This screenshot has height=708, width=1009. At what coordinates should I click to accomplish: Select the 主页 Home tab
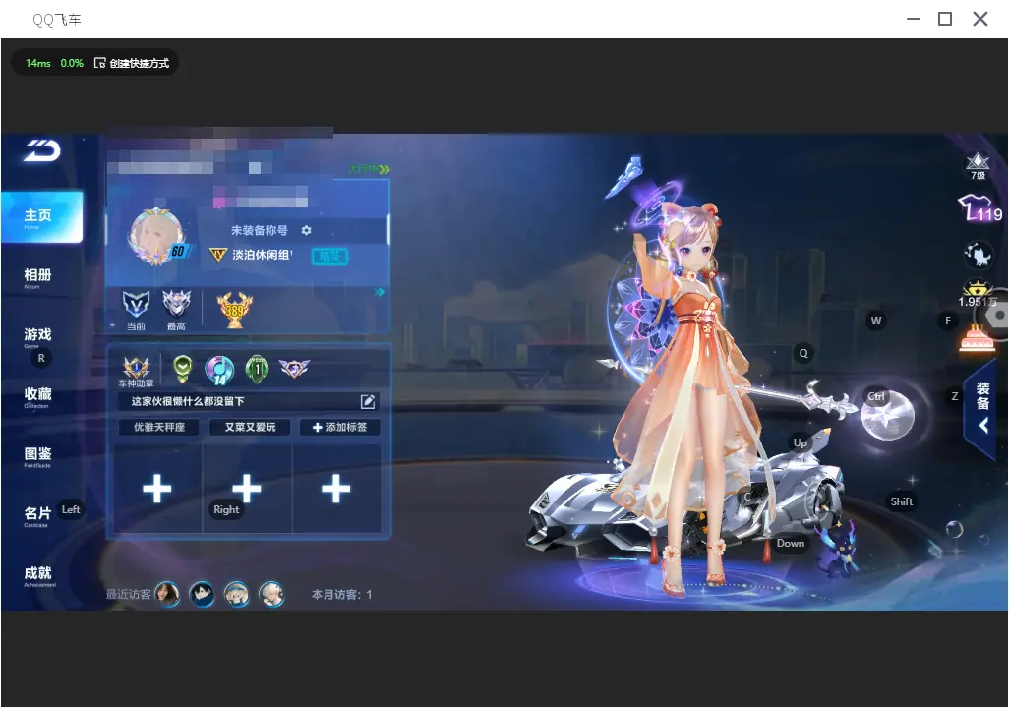pos(42,217)
